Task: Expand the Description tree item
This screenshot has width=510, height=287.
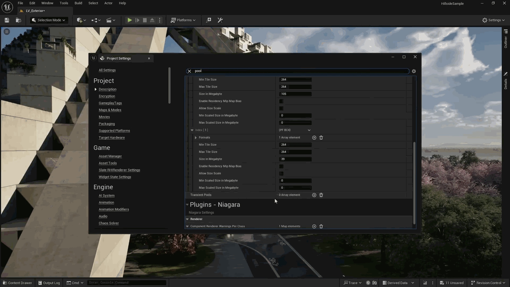Action: (95, 89)
